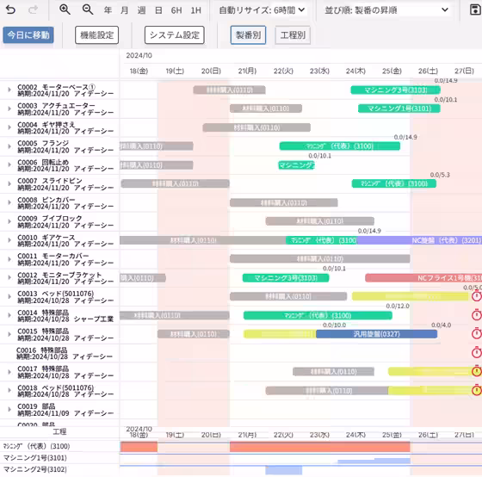Switch timeline scale to 月

(x=124, y=10)
